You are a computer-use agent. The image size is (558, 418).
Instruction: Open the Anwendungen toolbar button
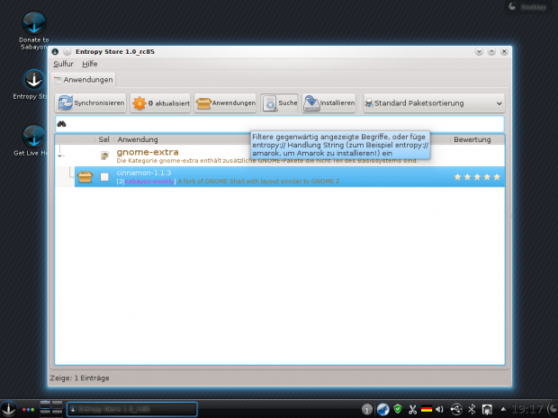point(226,103)
